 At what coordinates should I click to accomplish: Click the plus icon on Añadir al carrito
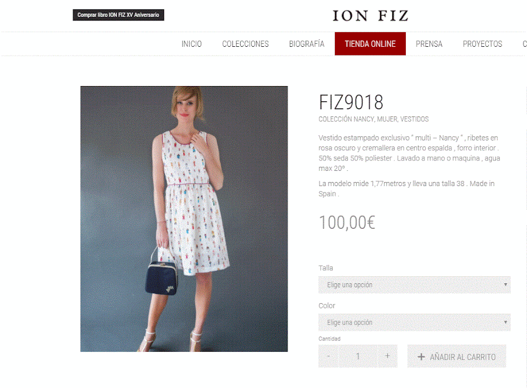point(421,357)
